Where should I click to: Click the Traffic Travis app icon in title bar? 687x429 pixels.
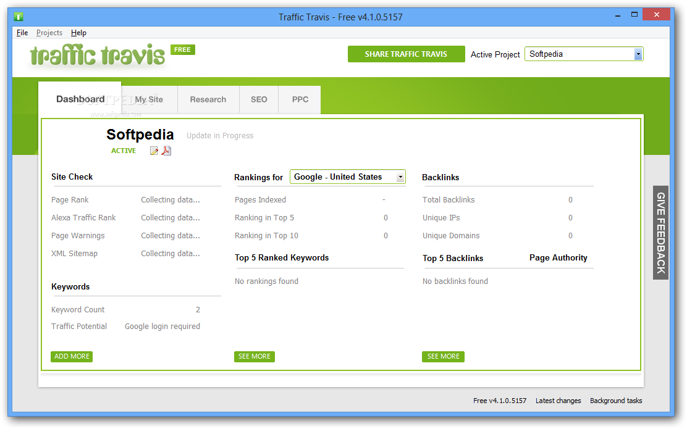pyautogui.click(x=19, y=17)
